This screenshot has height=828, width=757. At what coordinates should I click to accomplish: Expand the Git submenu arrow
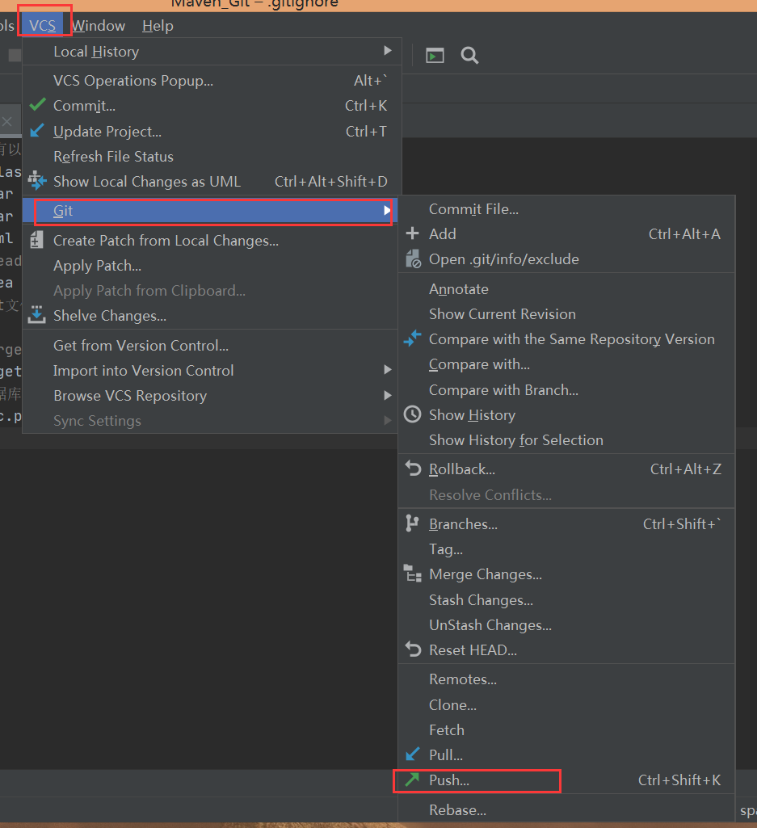(x=387, y=210)
